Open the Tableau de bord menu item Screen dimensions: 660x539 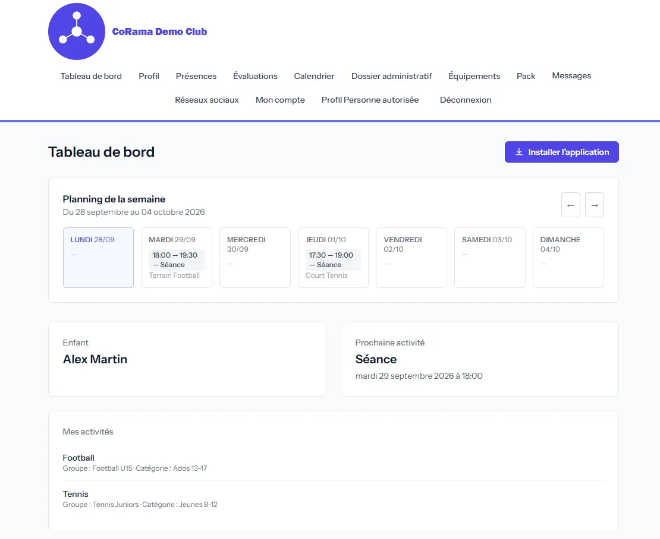click(x=91, y=76)
